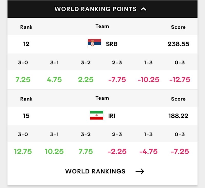Select the SRB team name

pyautogui.click(x=111, y=44)
